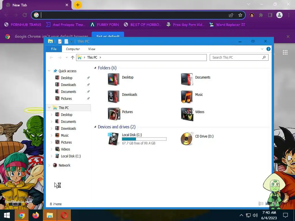Expand Local Disk (C:) in navigation pane
Image resolution: width=295 pixels, height=221 pixels.
(x=51, y=156)
